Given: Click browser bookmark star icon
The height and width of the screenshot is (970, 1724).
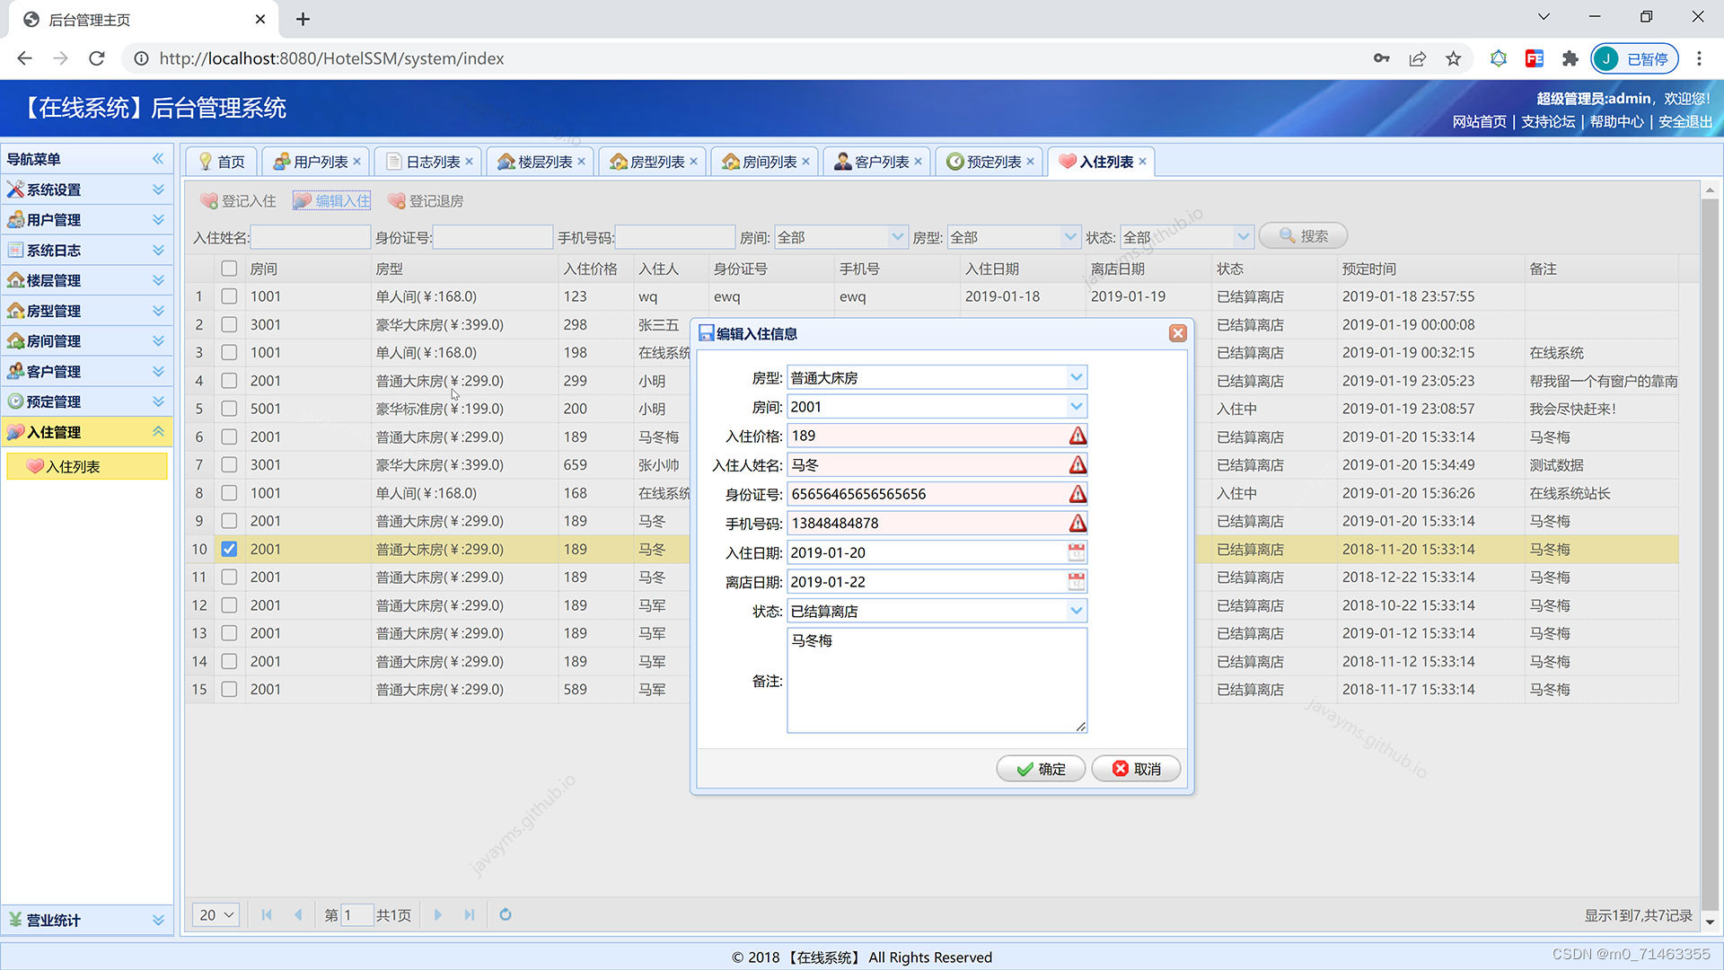Looking at the screenshot, I should (1453, 58).
